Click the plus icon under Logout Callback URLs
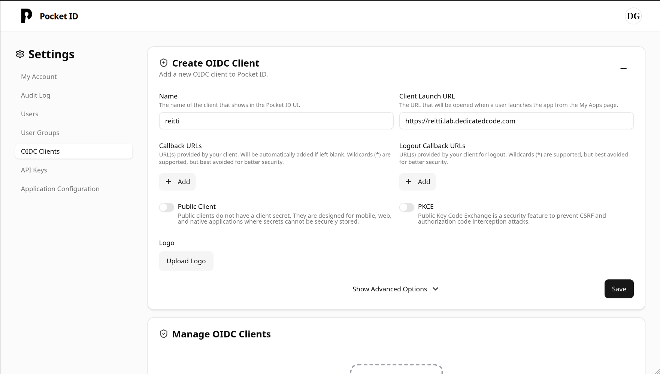Screen dimensions: 660x374 (x=409, y=182)
